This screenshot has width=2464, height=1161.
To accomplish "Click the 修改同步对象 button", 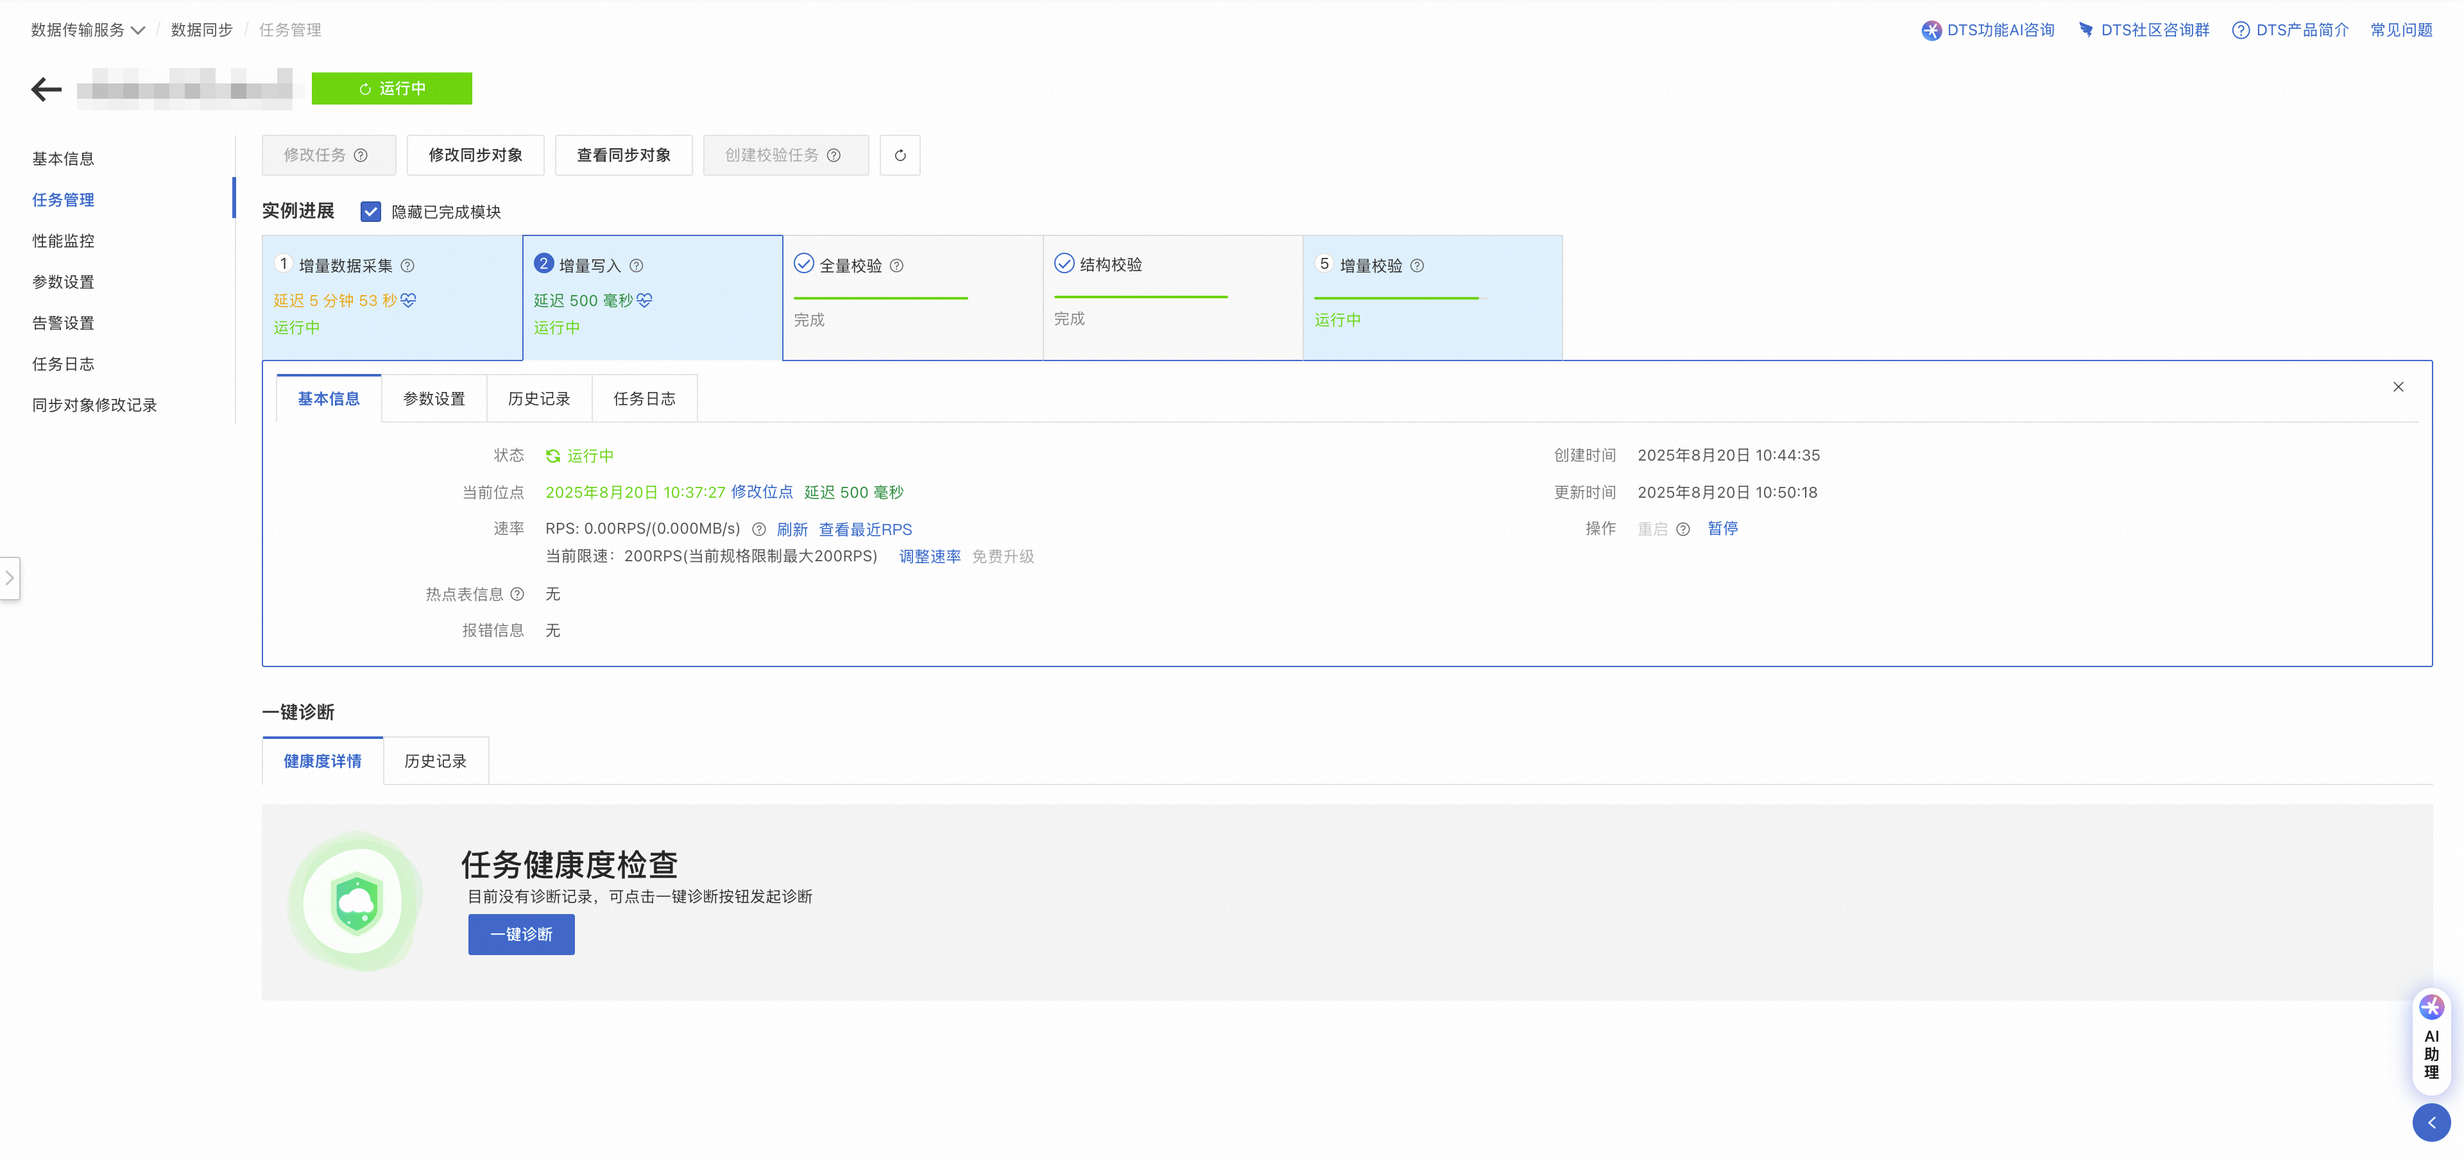I will (x=475, y=155).
